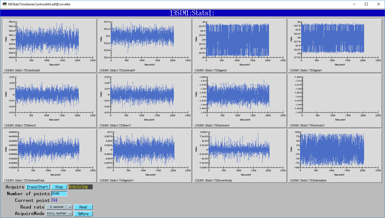
Task: Click the Current point label
Action: tap(32, 200)
